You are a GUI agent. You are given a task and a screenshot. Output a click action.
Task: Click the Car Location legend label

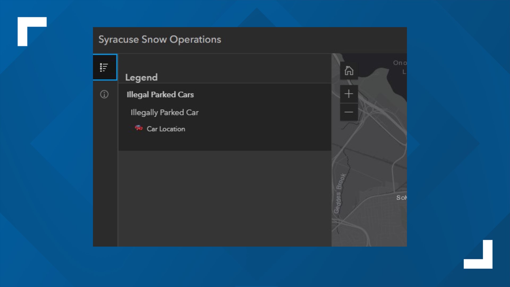point(166,129)
